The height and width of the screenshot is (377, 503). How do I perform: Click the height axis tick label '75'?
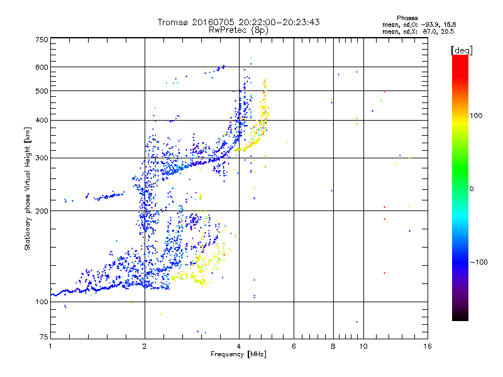pyautogui.click(x=44, y=337)
